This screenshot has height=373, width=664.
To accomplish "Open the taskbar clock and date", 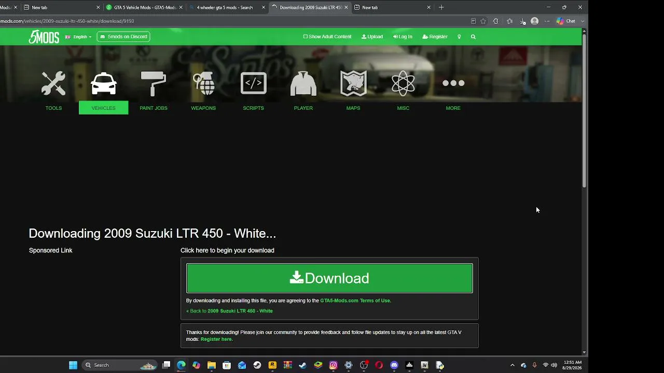I will point(572,365).
